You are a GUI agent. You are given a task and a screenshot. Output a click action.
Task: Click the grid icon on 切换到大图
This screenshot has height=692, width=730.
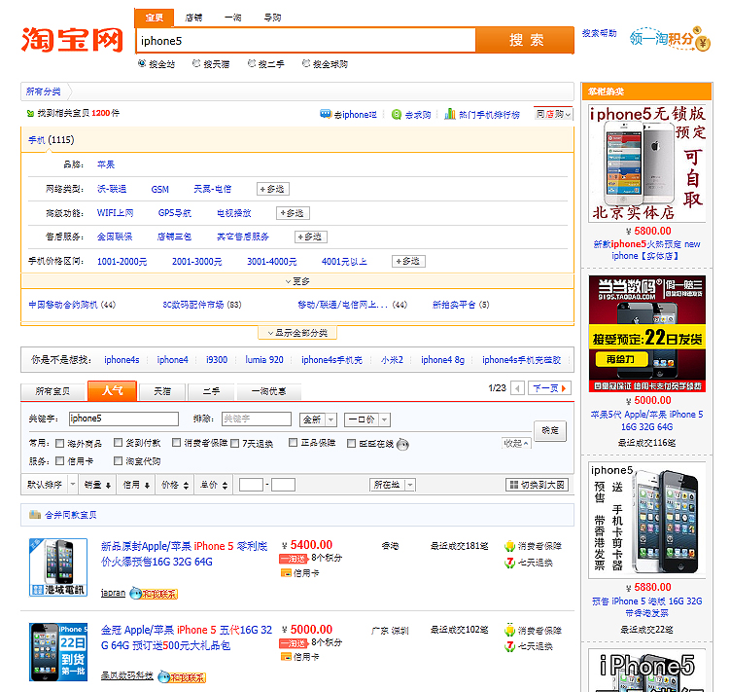point(514,485)
